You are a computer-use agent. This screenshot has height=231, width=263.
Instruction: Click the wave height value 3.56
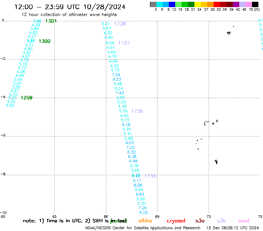coord(16,87)
